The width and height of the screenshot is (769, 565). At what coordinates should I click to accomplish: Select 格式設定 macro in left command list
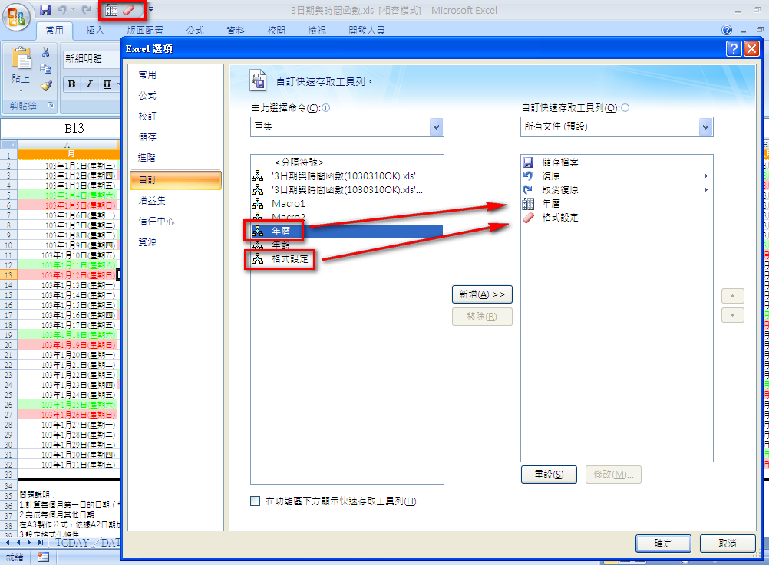(347, 258)
